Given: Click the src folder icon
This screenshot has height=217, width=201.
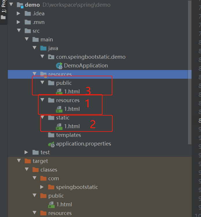Looking at the screenshot, I should [28, 31].
